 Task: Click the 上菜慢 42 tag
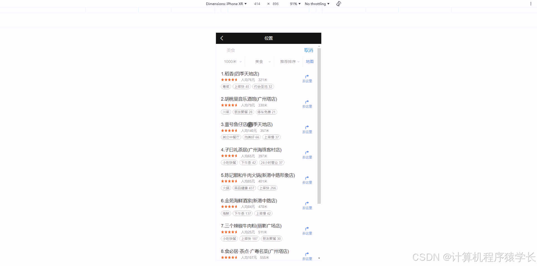click(263, 213)
